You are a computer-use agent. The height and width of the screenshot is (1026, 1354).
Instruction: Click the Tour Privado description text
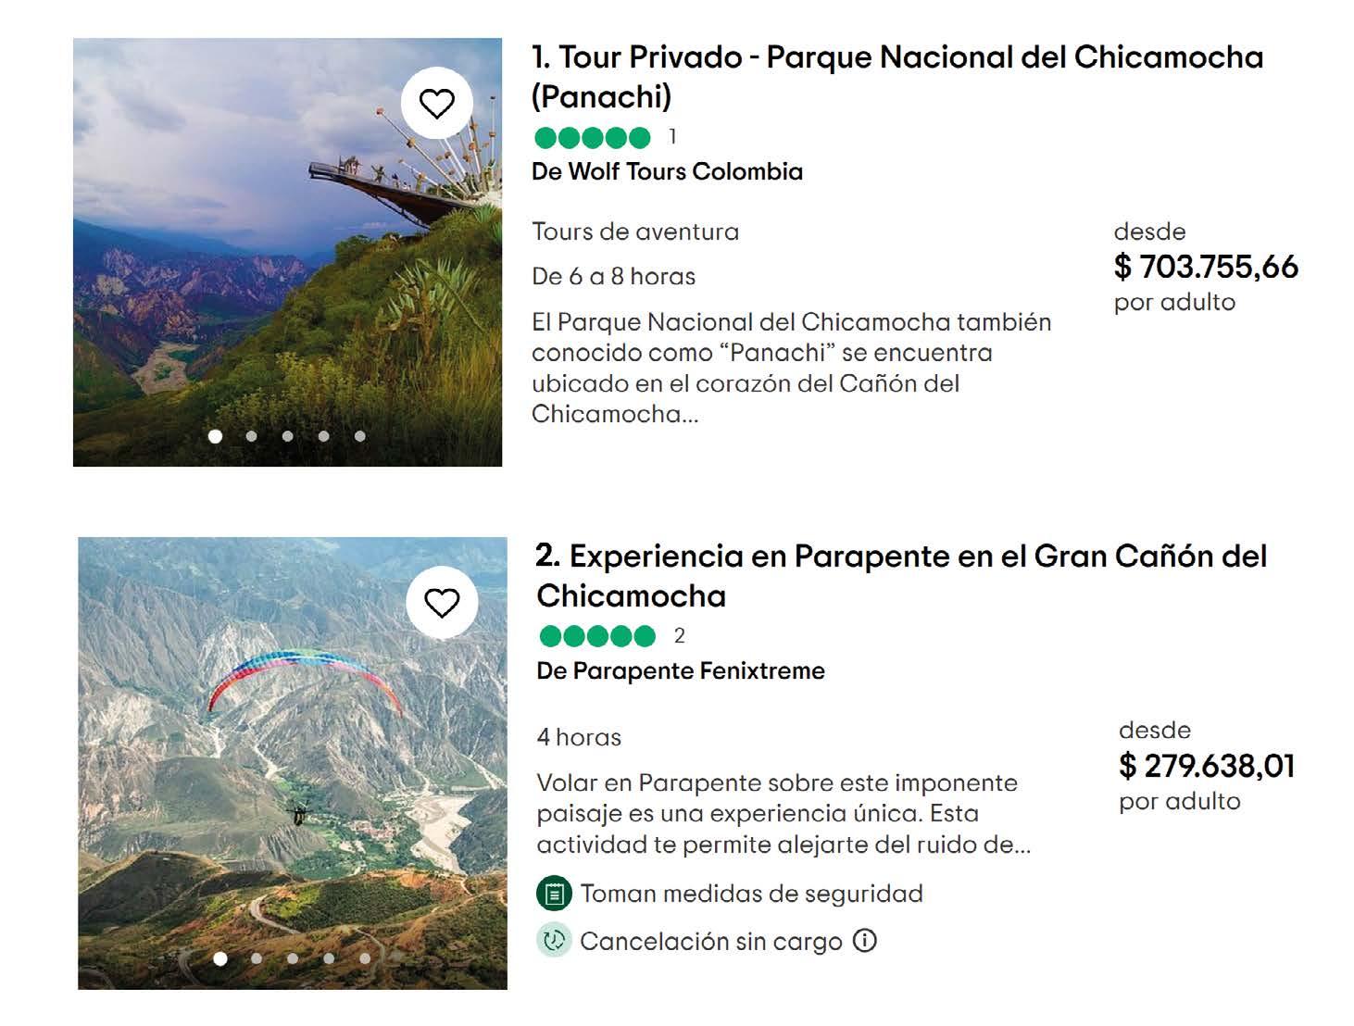(x=792, y=368)
